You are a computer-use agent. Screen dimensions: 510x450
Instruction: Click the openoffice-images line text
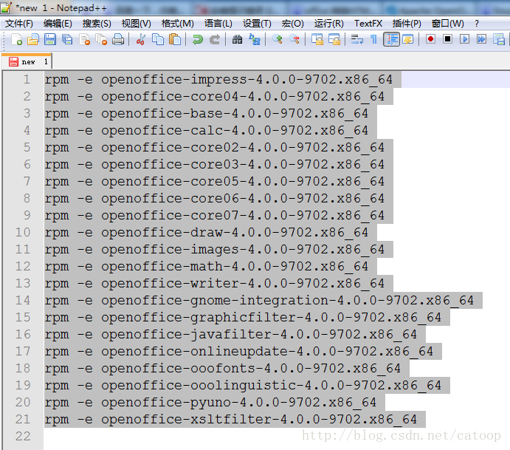214,249
